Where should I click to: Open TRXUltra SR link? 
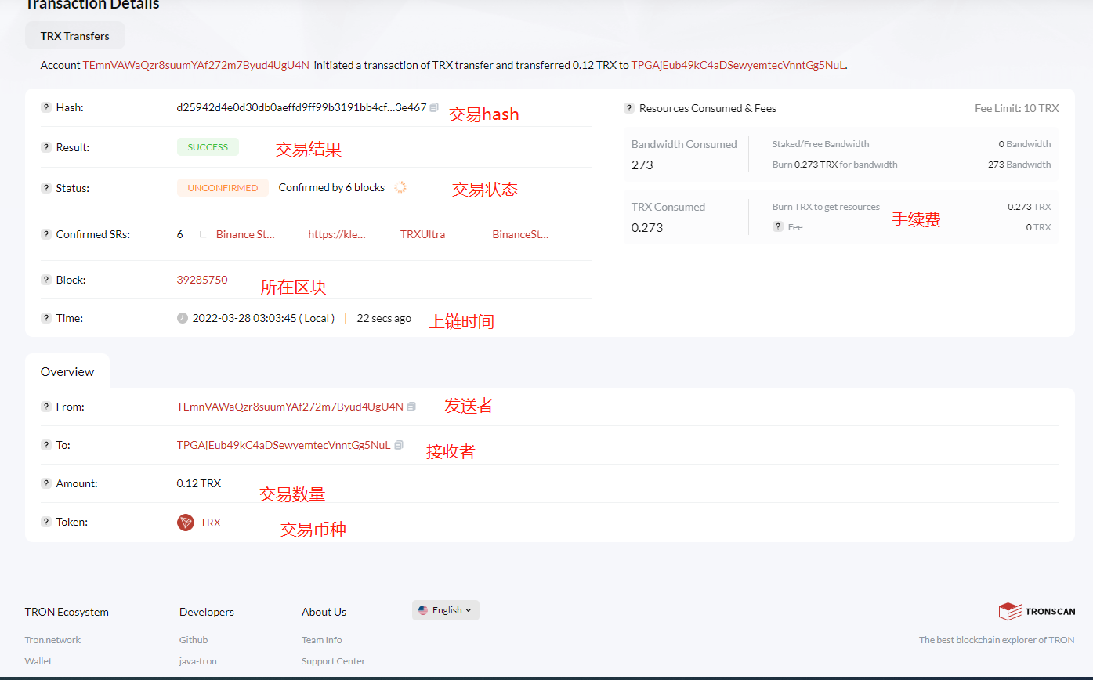(x=422, y=234)
